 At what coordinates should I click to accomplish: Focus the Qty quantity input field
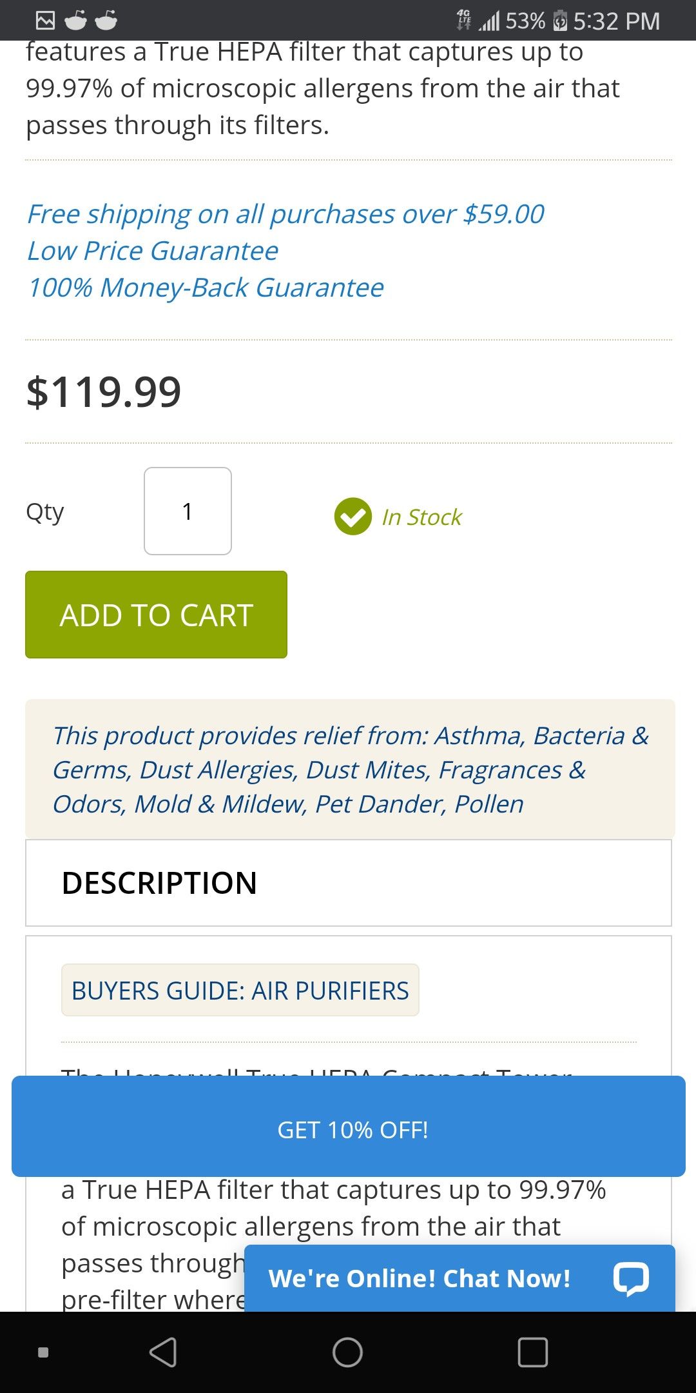[188, 511]
